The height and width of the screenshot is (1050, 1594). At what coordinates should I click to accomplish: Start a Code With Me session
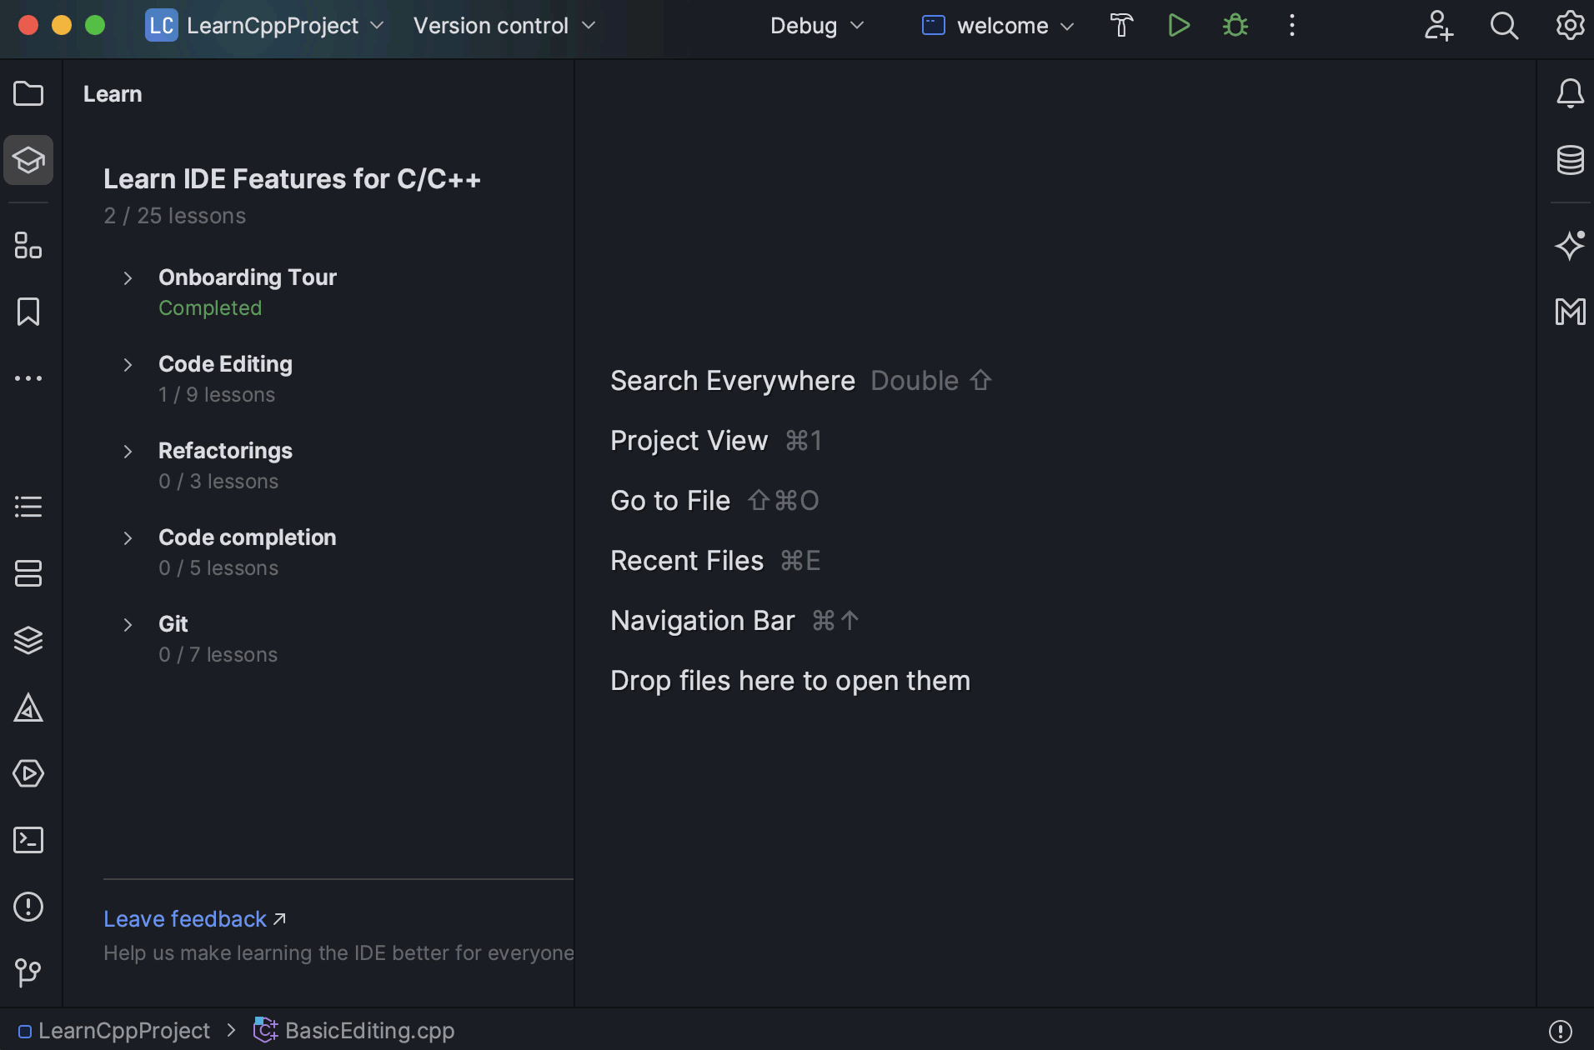[1440, 26]
